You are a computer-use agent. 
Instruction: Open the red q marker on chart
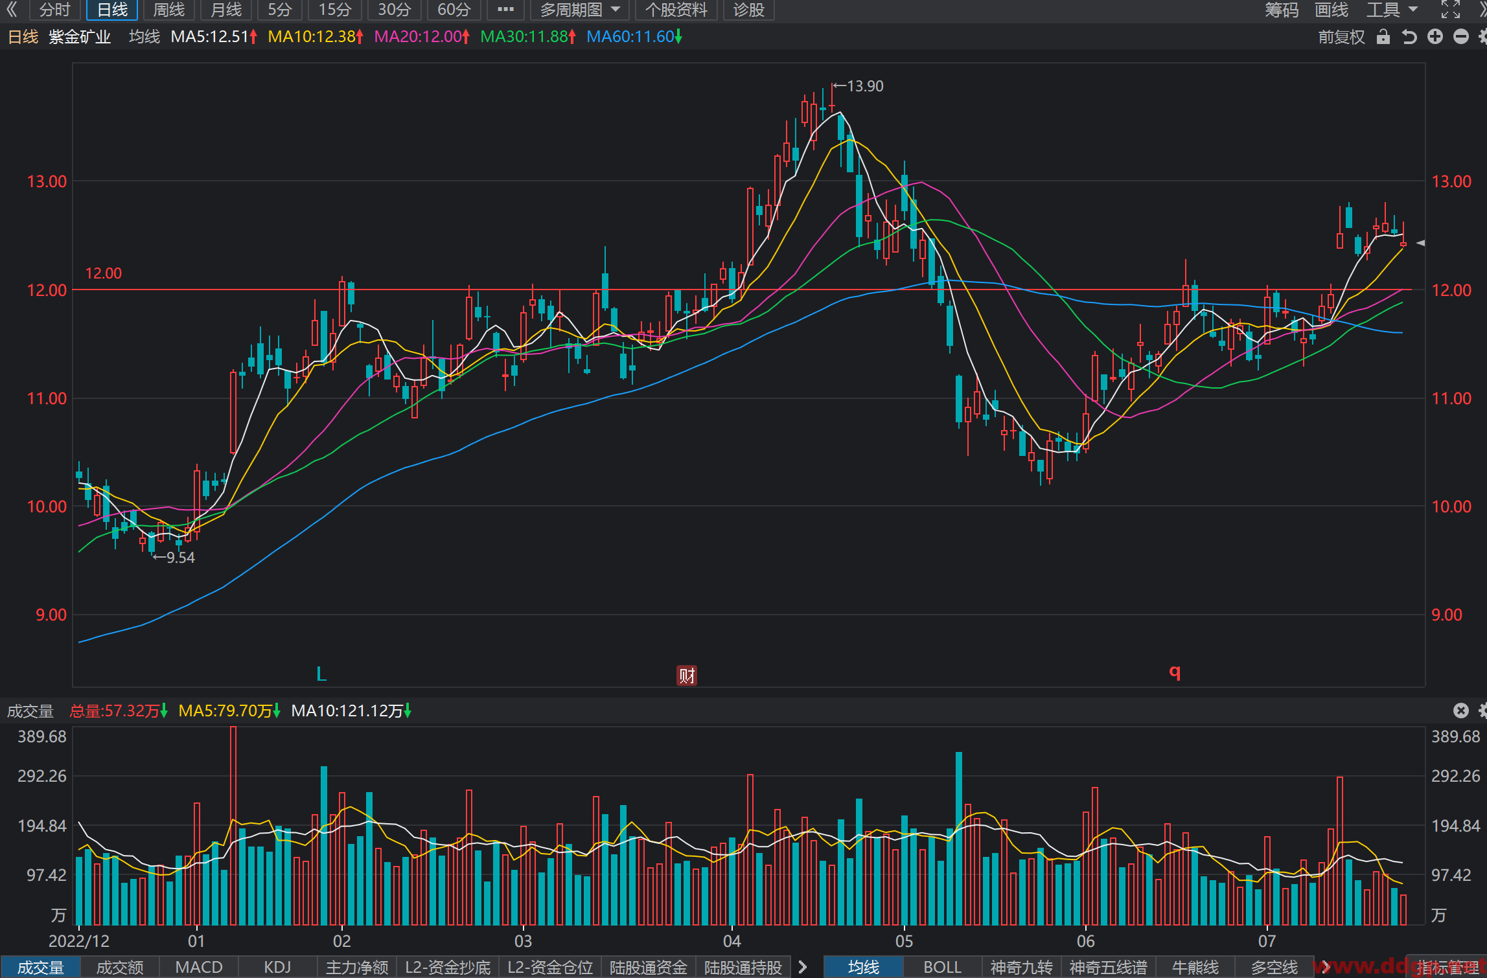[1175, 672]
